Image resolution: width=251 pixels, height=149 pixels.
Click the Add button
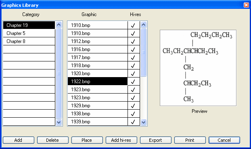(19, 140)
